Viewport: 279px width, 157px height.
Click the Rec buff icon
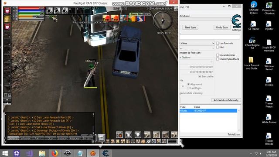click(115, 18)
